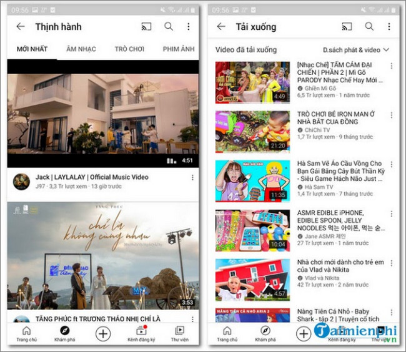Open ASMR EDIBLE iPHONE thumbnail
Viewport: 406px width, 352px height.
pyautogui.click(x=252, y=230)
